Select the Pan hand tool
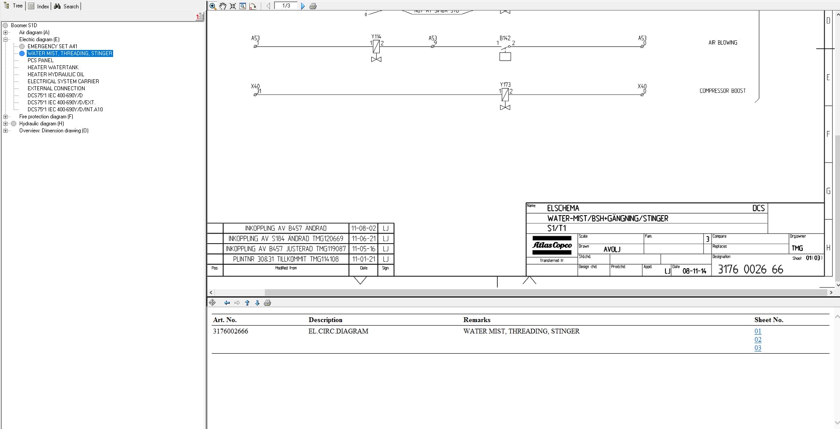 click(223, 6)
